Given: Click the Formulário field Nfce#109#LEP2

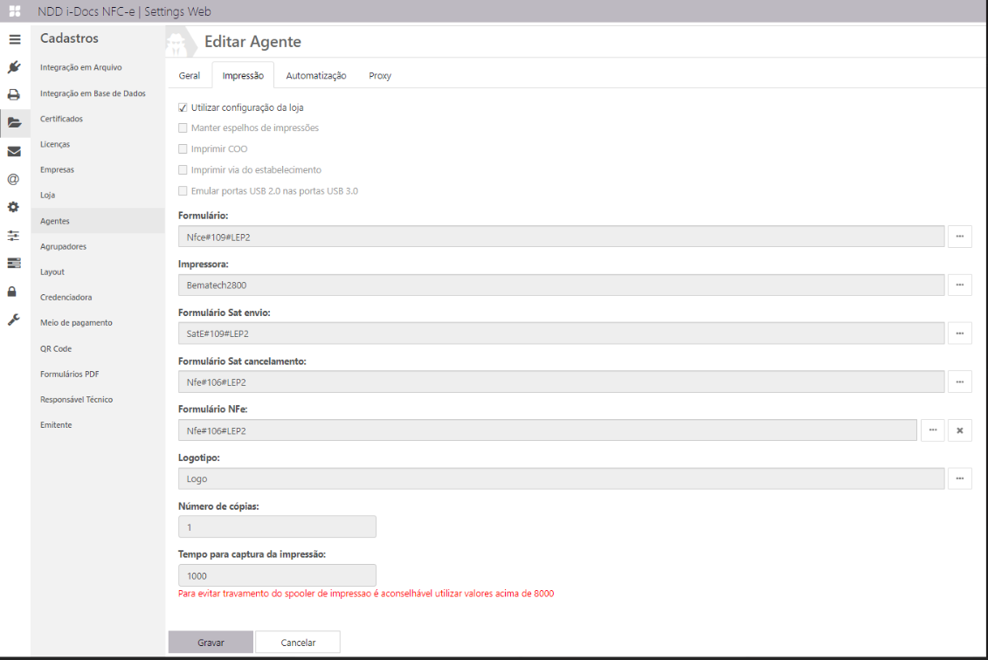Looking at the screenshot, I should tap(562, 237).
